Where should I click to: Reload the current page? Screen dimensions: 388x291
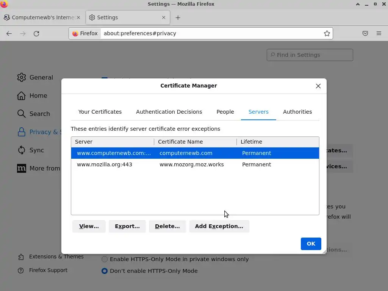(x=36, y=33)
